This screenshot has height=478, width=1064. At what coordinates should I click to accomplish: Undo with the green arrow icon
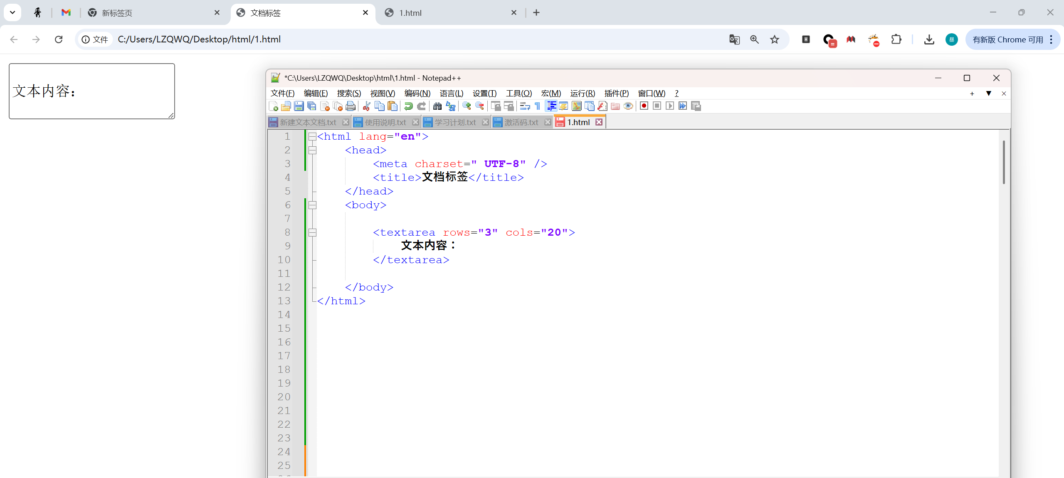coord(408,106)
